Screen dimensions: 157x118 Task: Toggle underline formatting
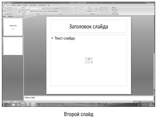(x=35, y=11)
